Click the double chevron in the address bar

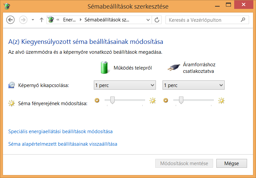tap(58, 20)
